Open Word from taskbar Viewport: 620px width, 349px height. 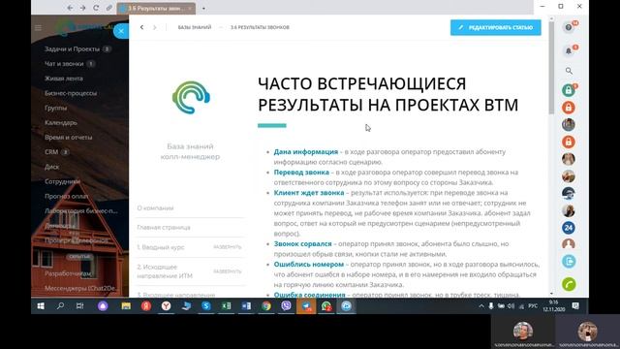pos(246,306)
